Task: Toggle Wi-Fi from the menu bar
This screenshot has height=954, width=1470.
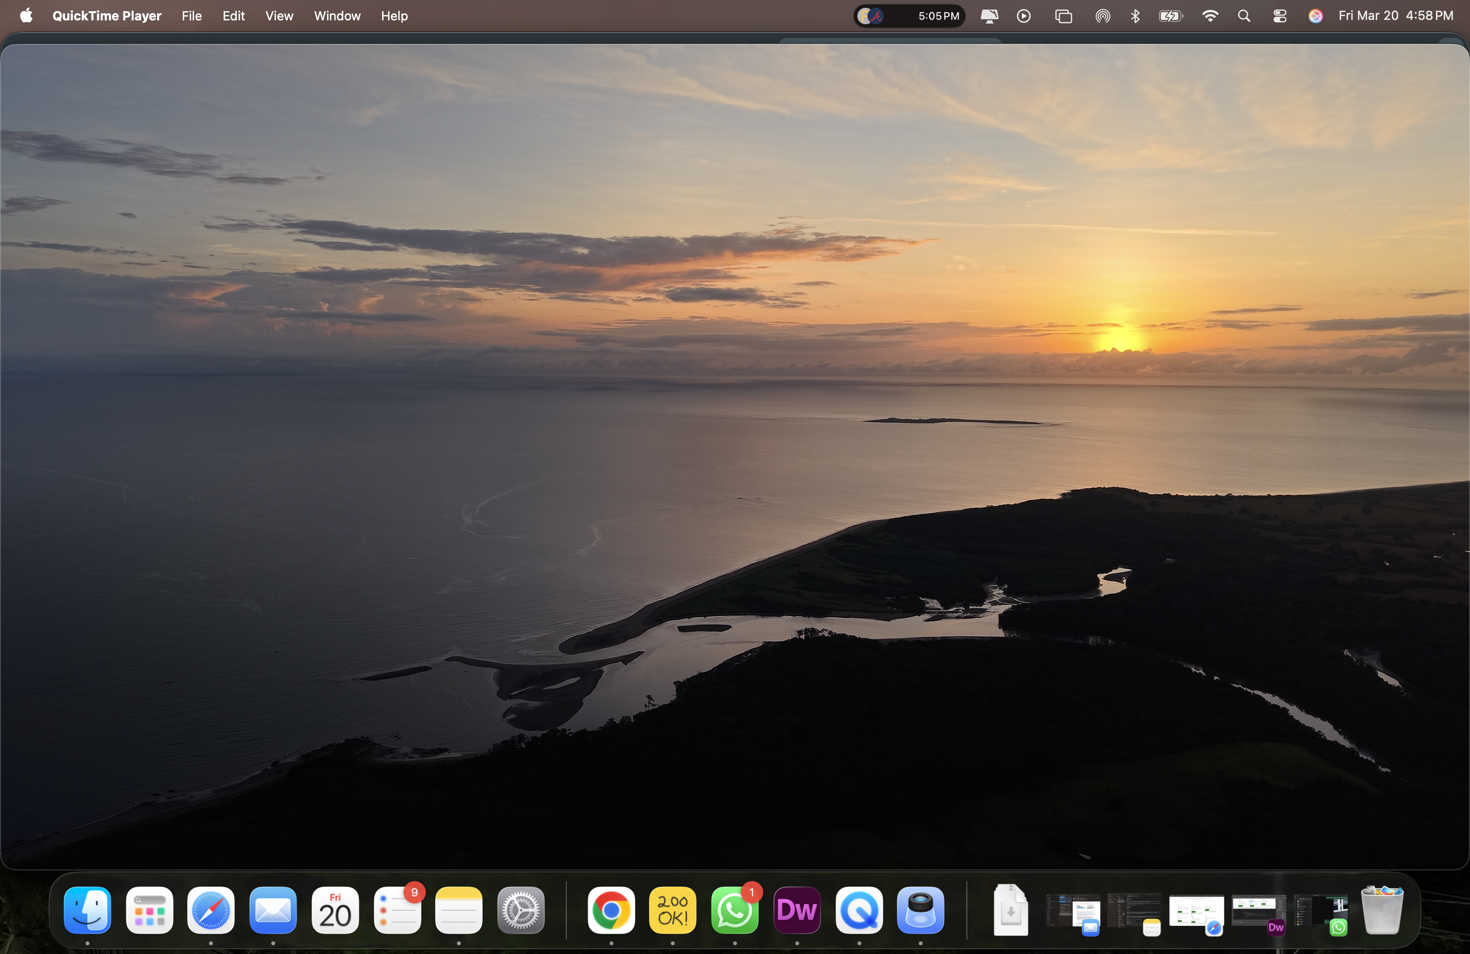Action: pos(1209,16)
